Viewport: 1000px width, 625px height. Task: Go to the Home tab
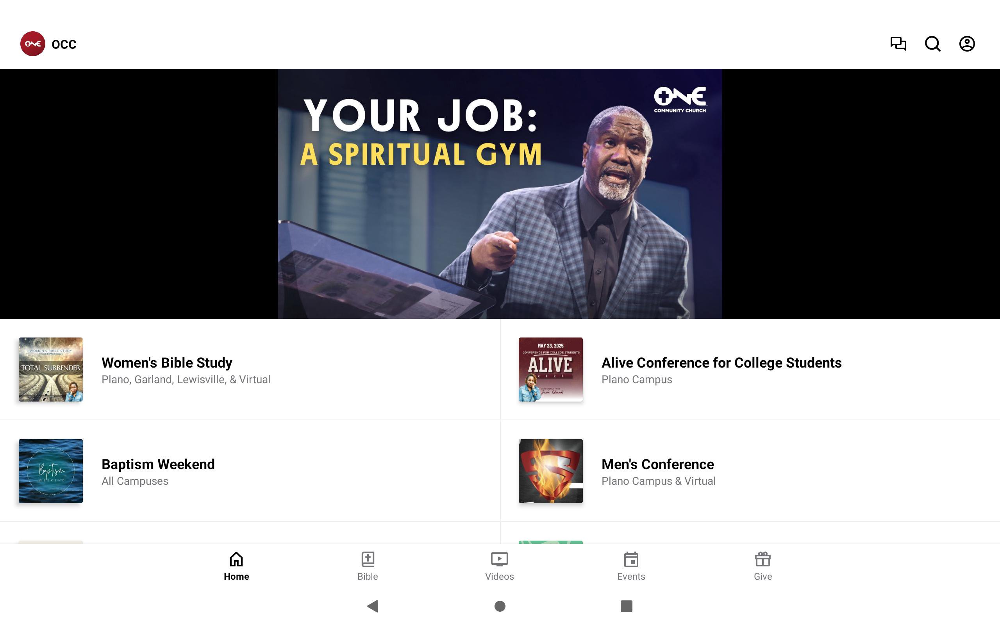pos(236,566)
